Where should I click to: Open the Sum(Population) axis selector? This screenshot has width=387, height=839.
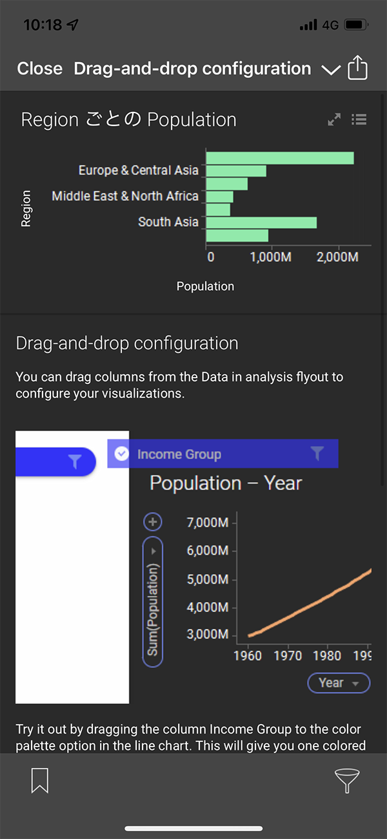tap(153, 601)
